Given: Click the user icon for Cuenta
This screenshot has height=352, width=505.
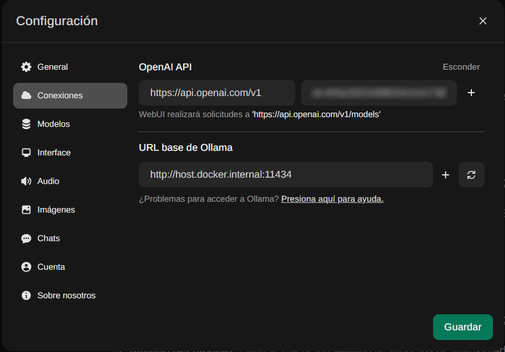Looking at the screenshot, I should (x=26, y=267).
